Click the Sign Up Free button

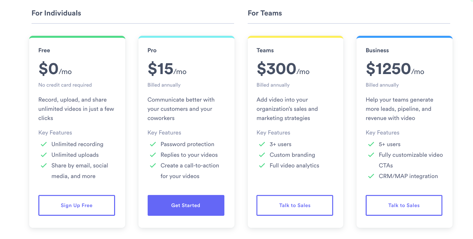click(x=77, y=205)
